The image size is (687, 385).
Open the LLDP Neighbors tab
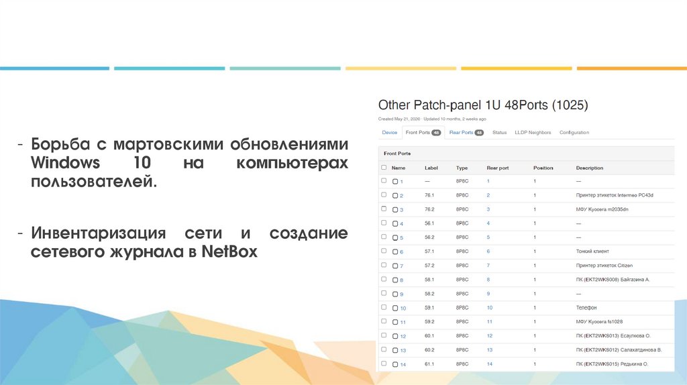[533, 133]
